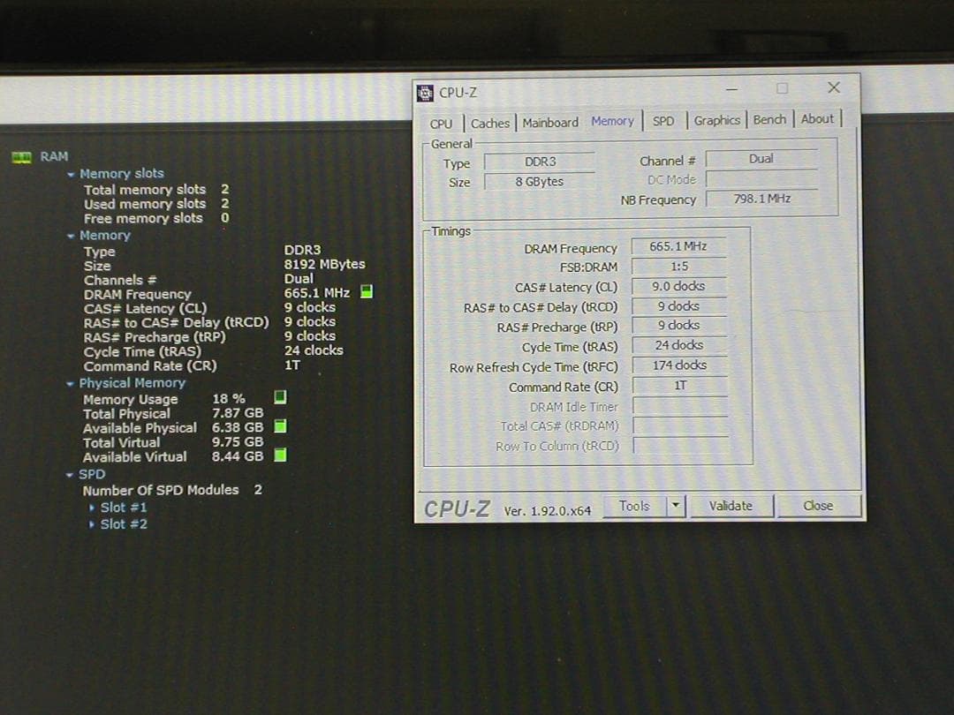The height and width of the screenshot is (715, 954).
Task: Click the CPU-Z app icon in title bar
Action: click(425, 93)
